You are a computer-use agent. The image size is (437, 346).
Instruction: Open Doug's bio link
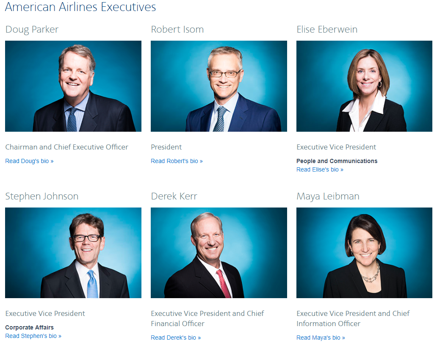tap(29, 161)
